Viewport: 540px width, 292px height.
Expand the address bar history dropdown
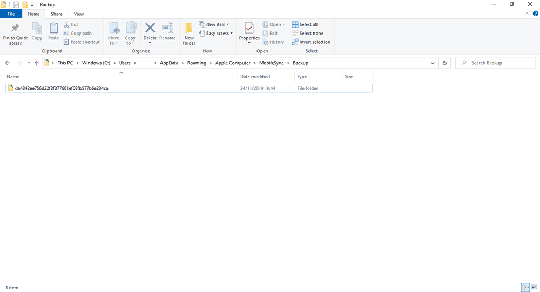click(x=433, y=63)
